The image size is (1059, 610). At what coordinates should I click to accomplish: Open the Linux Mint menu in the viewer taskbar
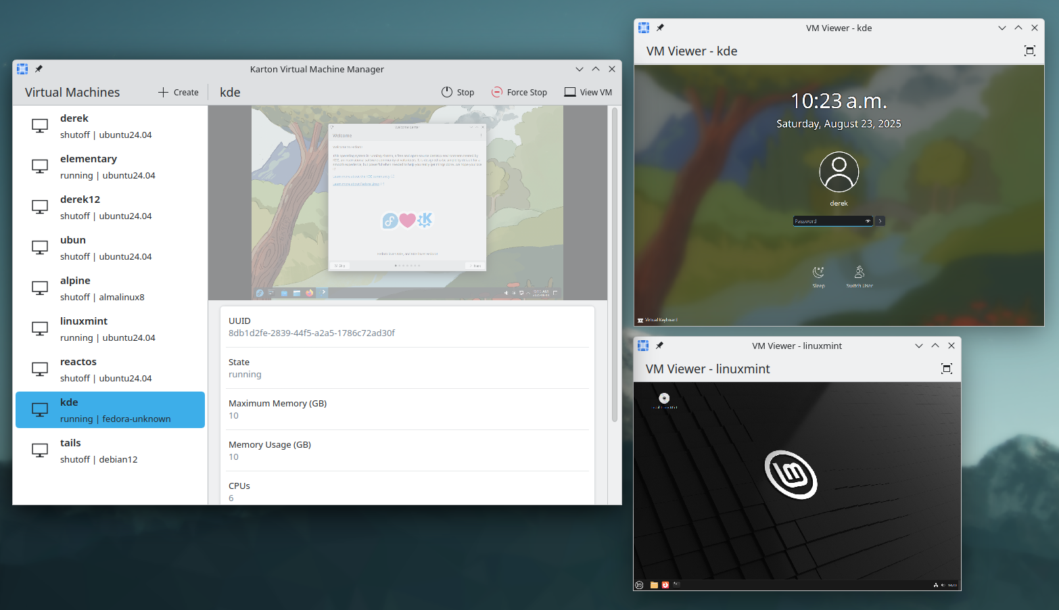click(638, 584)
